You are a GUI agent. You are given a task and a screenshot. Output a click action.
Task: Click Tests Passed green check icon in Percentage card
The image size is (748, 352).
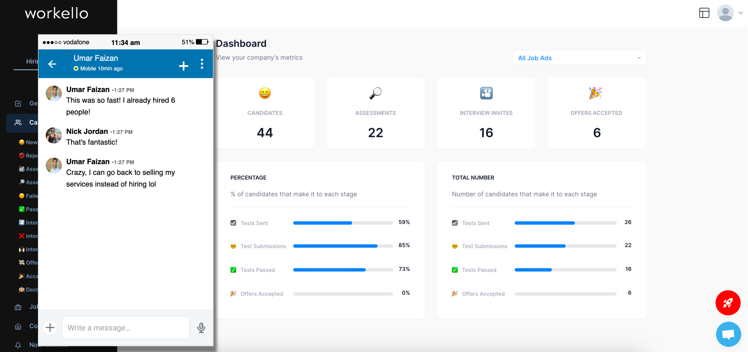pyautogui.click(x=233, y=270)
